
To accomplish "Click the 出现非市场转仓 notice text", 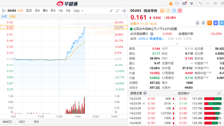I will coord(155,29).
